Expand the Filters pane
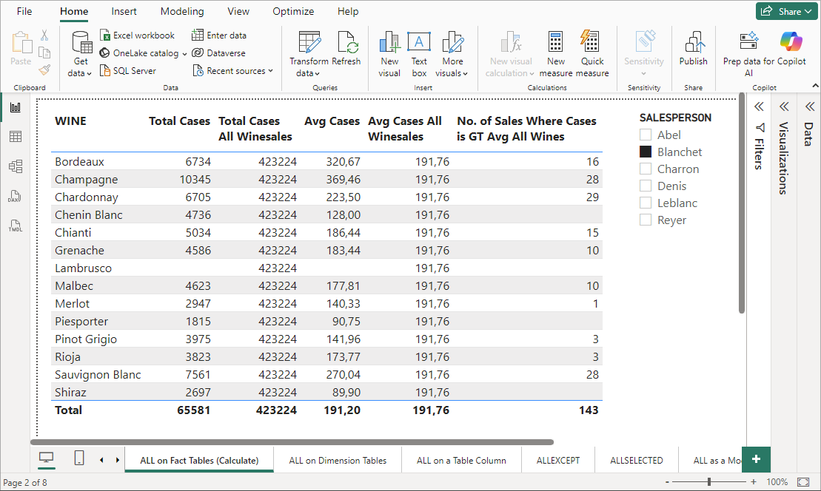821x491 pixels. click(x=759, y=107)
